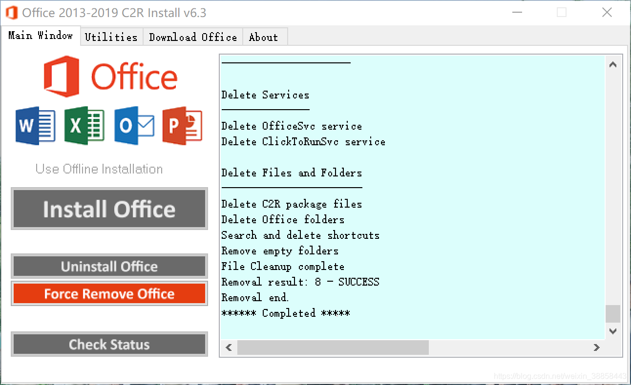Click the log scroll right arrow

click(x=596, y=347)
